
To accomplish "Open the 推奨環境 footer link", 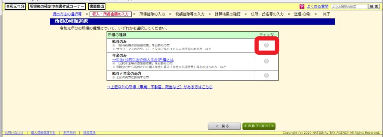I will click(x=89, y=133).
